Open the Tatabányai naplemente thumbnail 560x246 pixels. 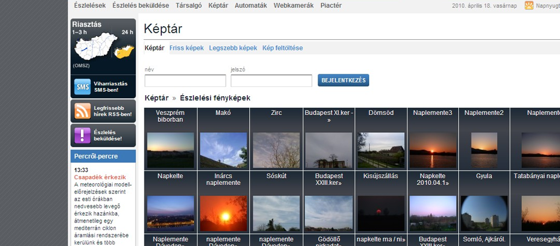click(x=541, y=213)
